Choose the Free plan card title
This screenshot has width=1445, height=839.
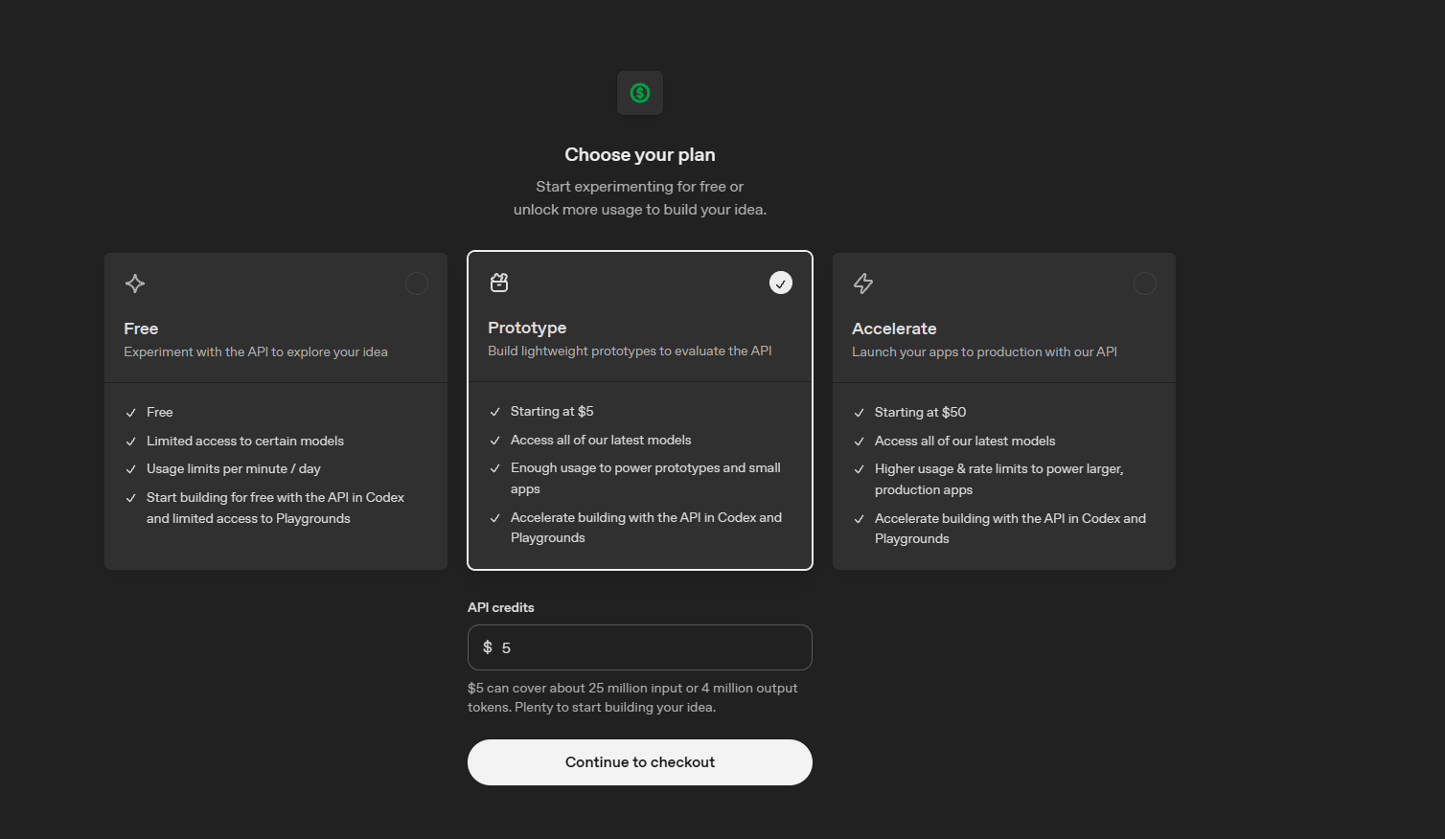pyautogui.click(x=141, y=329)
